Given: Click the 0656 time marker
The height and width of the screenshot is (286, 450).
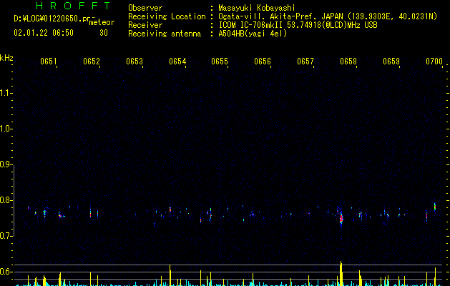Looking at the screenshot, I should tap(263, 61).
